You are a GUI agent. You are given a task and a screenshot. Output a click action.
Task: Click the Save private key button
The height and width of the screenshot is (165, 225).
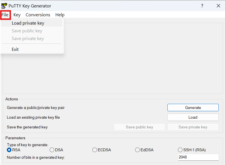point(193,127)
